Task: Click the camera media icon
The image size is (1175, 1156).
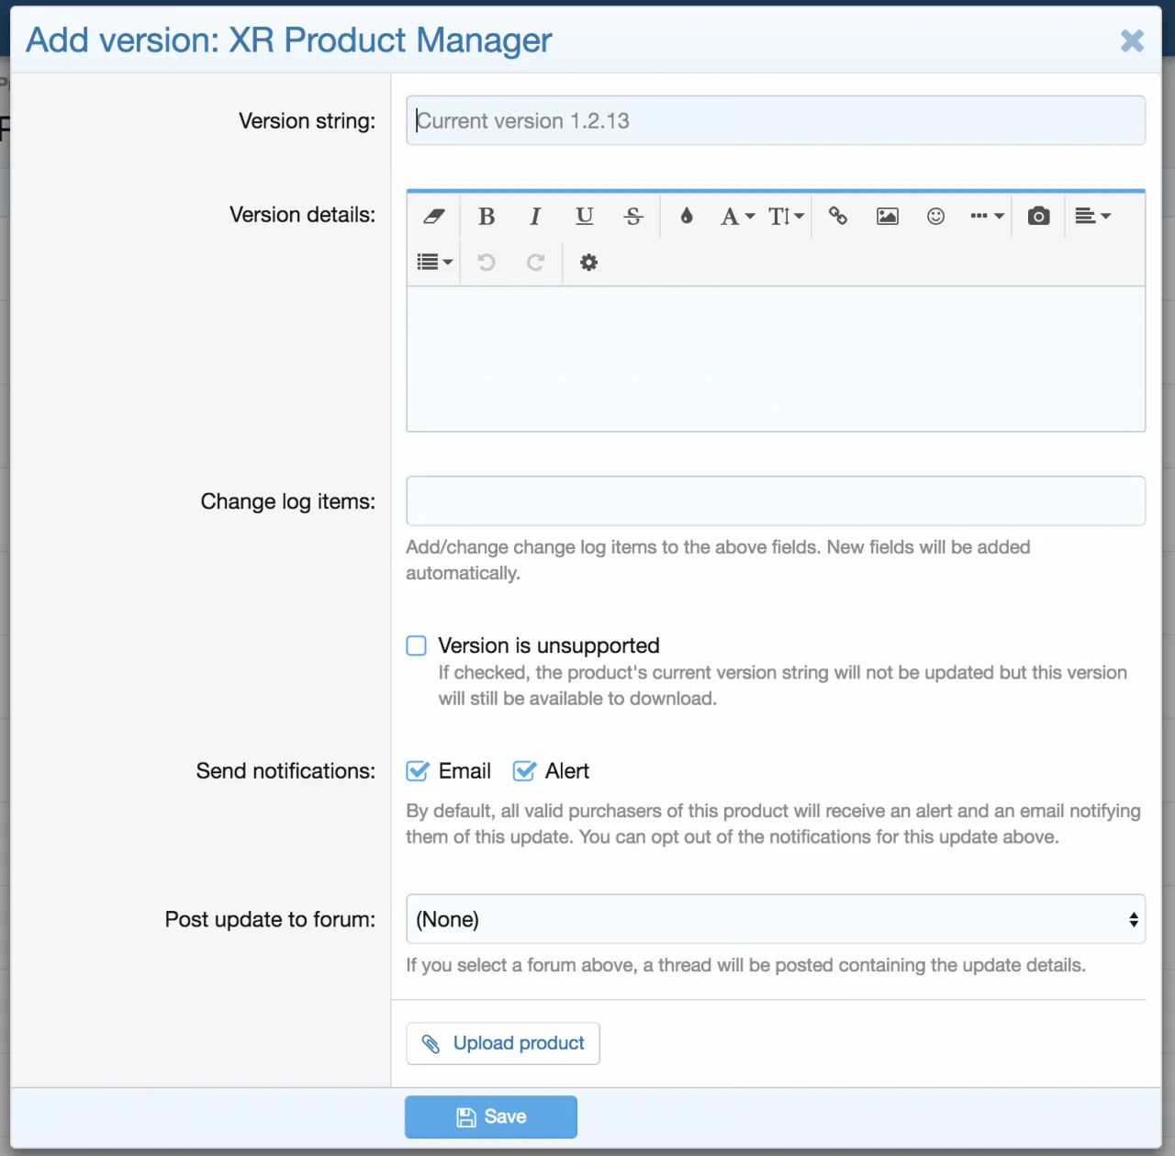Action: [x=1038, y=217]
